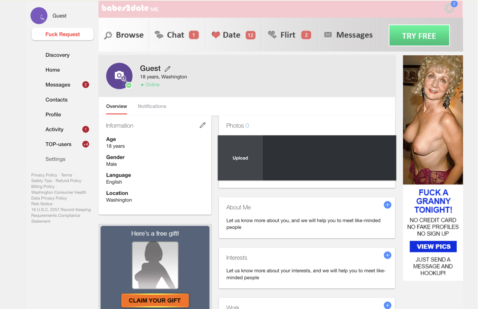Edit Guest name with pencil icon
This screenshot has width=478, height=309.
point(168,68)
